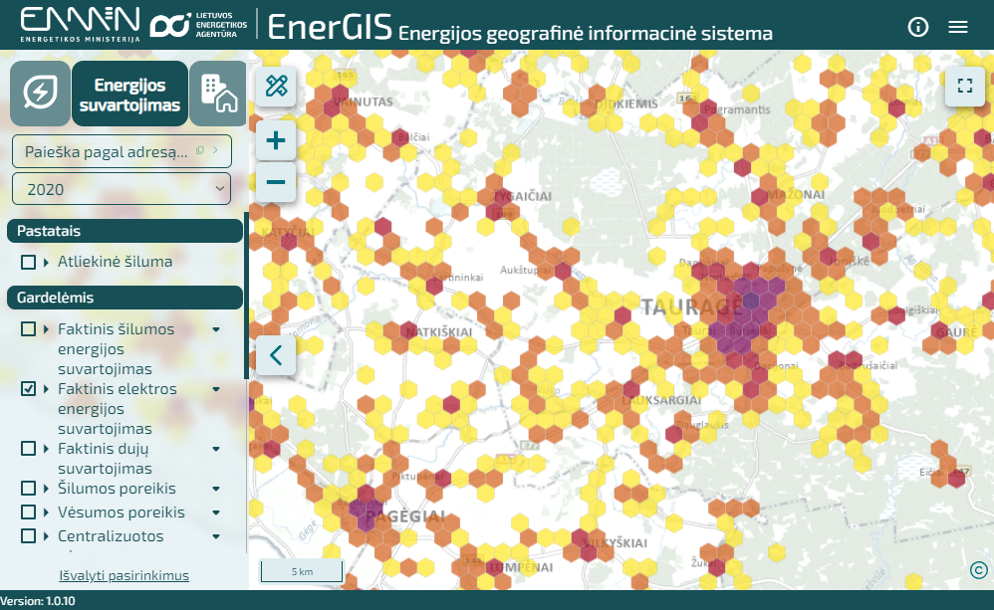
Task: Zoom in on the map
Action: pos(276,140)
